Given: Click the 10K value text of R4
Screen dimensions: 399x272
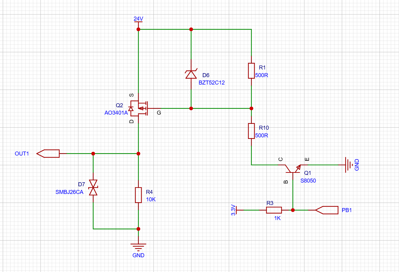Looking at the screenshot, I should (151, 199).
